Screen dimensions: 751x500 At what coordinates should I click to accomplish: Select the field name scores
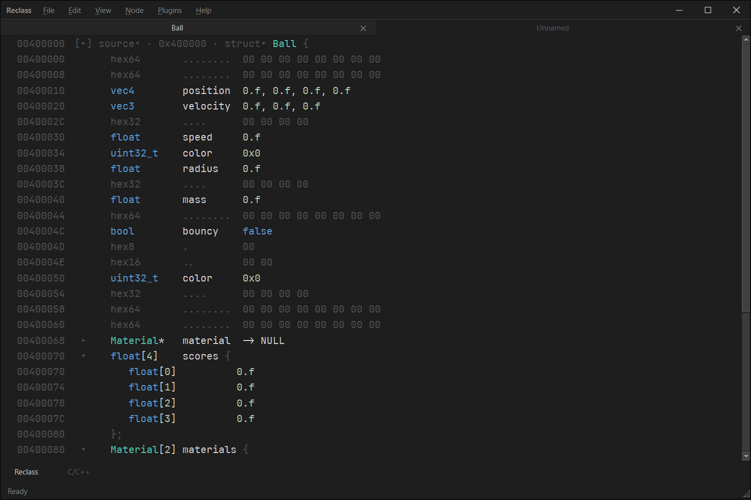(x=200, y=356)
